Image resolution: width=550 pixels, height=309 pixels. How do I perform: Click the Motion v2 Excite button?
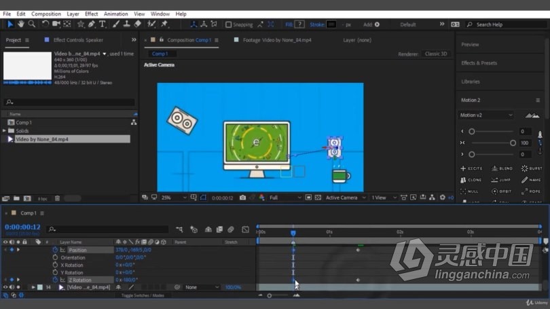pos(471,168)
